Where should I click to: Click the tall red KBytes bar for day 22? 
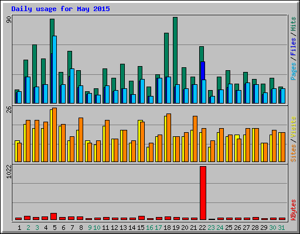coord(203,193)
